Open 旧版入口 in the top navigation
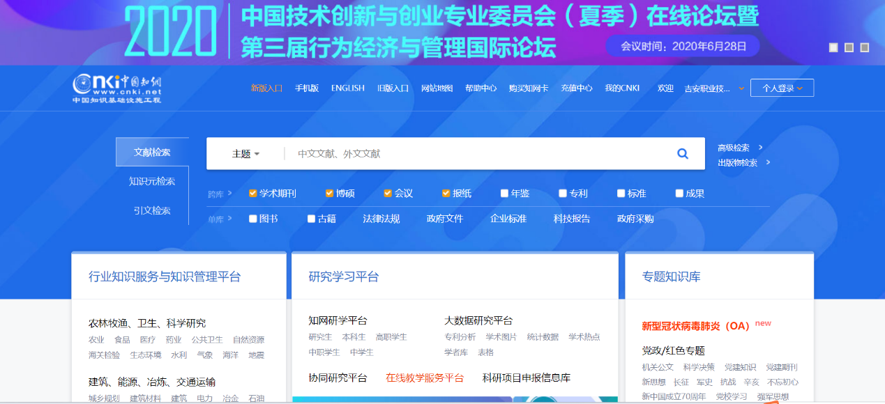Image resolution: width=885 pixels, height=404 pixels. [x=393, y=88]
